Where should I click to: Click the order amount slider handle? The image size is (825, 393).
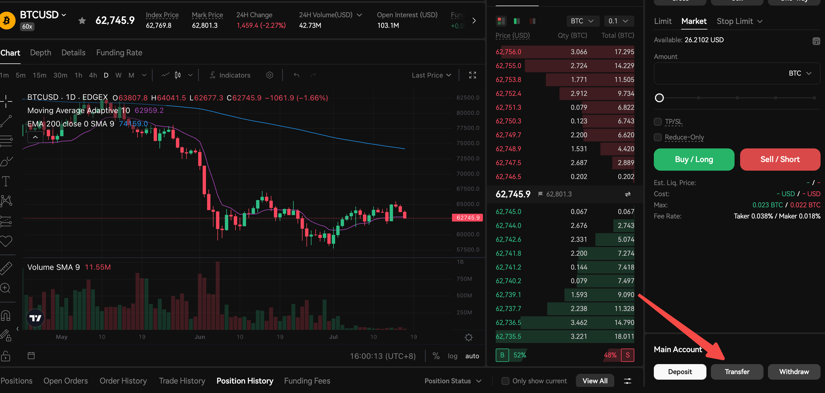659,98
